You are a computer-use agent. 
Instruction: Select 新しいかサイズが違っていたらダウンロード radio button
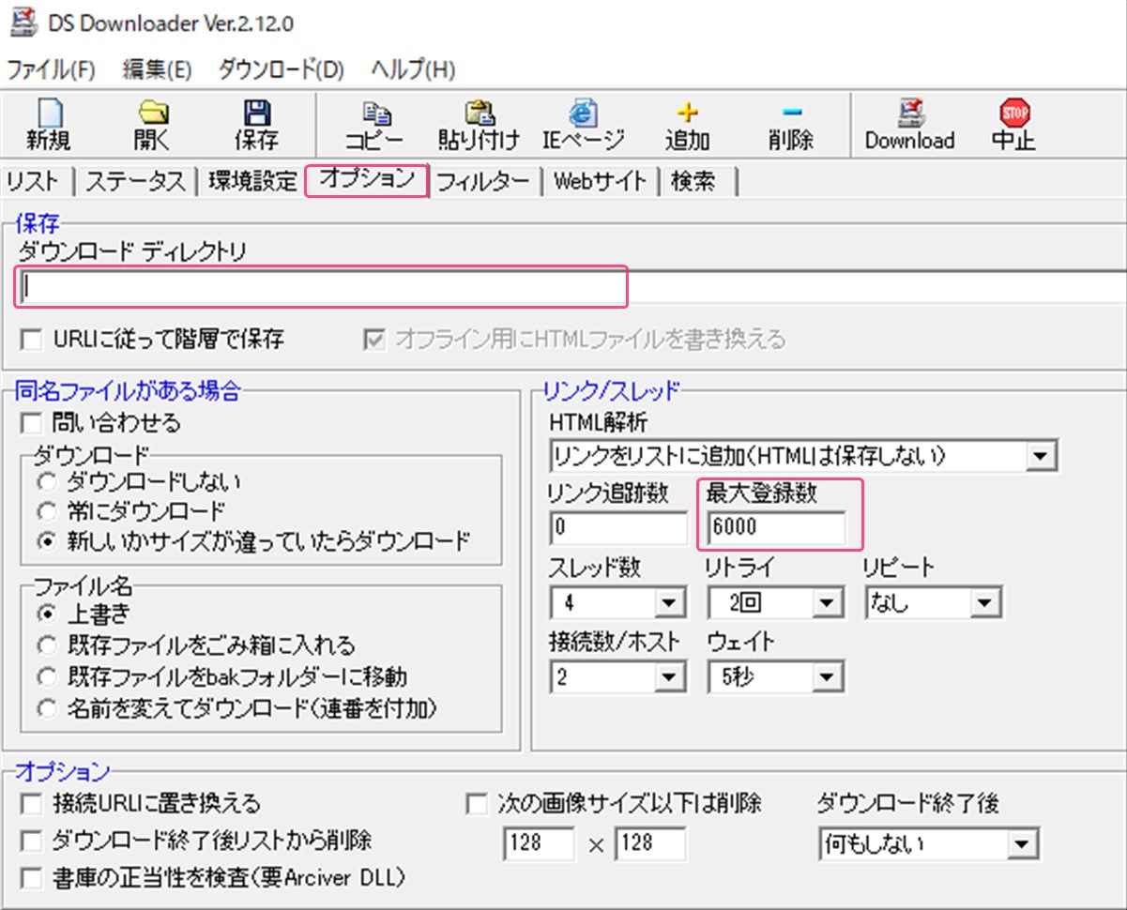coord(46,541)
